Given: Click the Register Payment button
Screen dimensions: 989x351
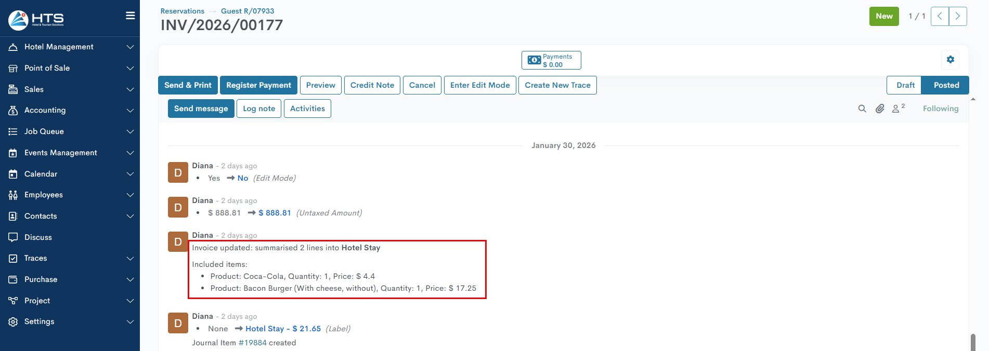Looking at the screenshot, I should [x=258, y=85].
